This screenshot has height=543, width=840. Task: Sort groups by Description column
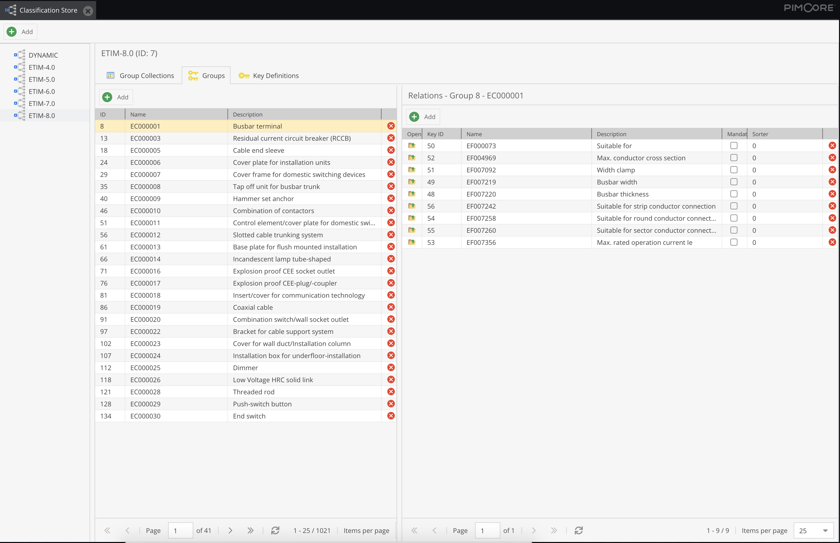304,114
